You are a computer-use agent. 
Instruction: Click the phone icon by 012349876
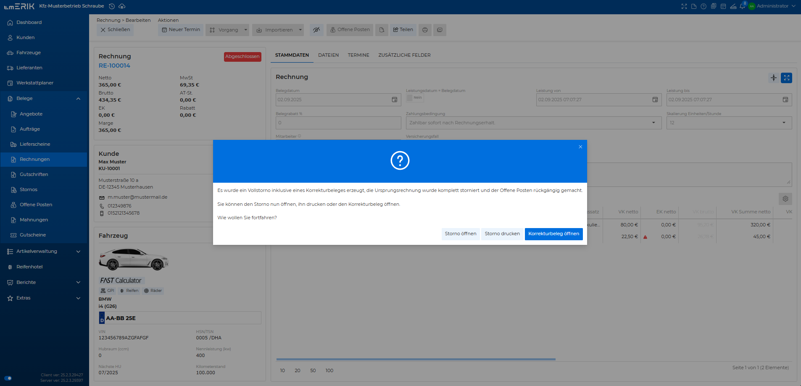[x=102, y=206]
